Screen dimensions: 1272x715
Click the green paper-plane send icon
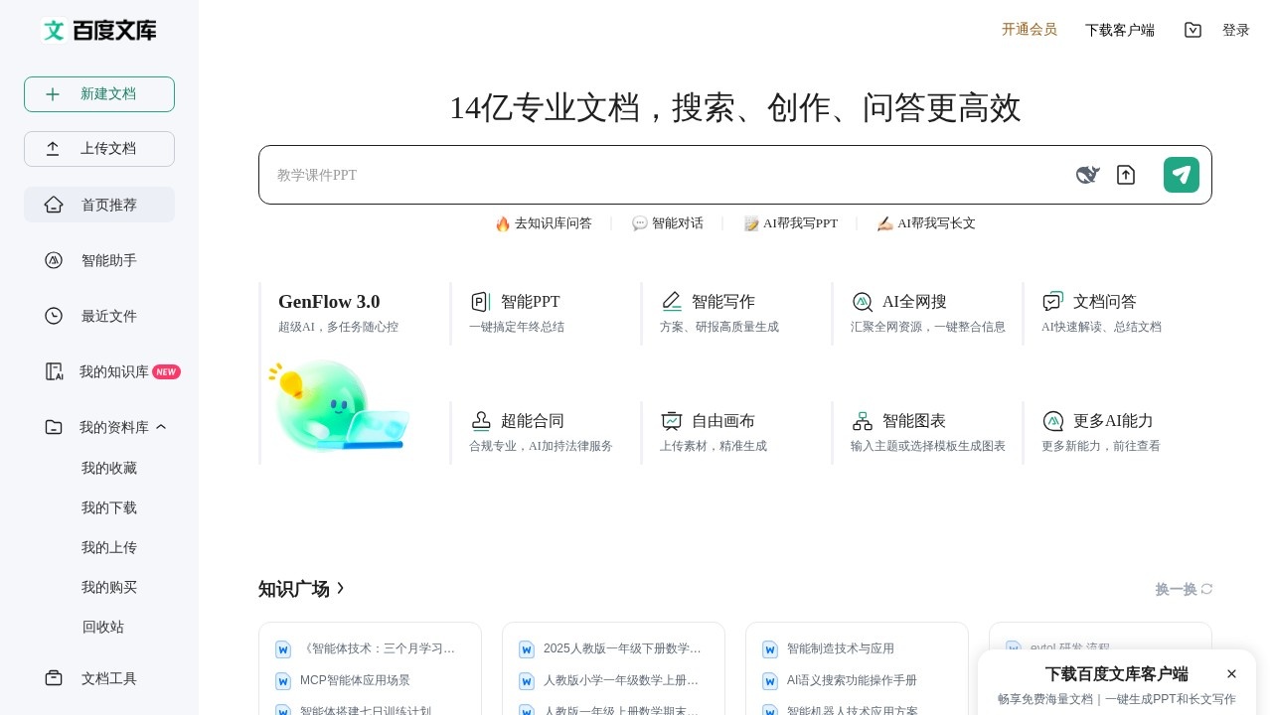point(1181,175)
